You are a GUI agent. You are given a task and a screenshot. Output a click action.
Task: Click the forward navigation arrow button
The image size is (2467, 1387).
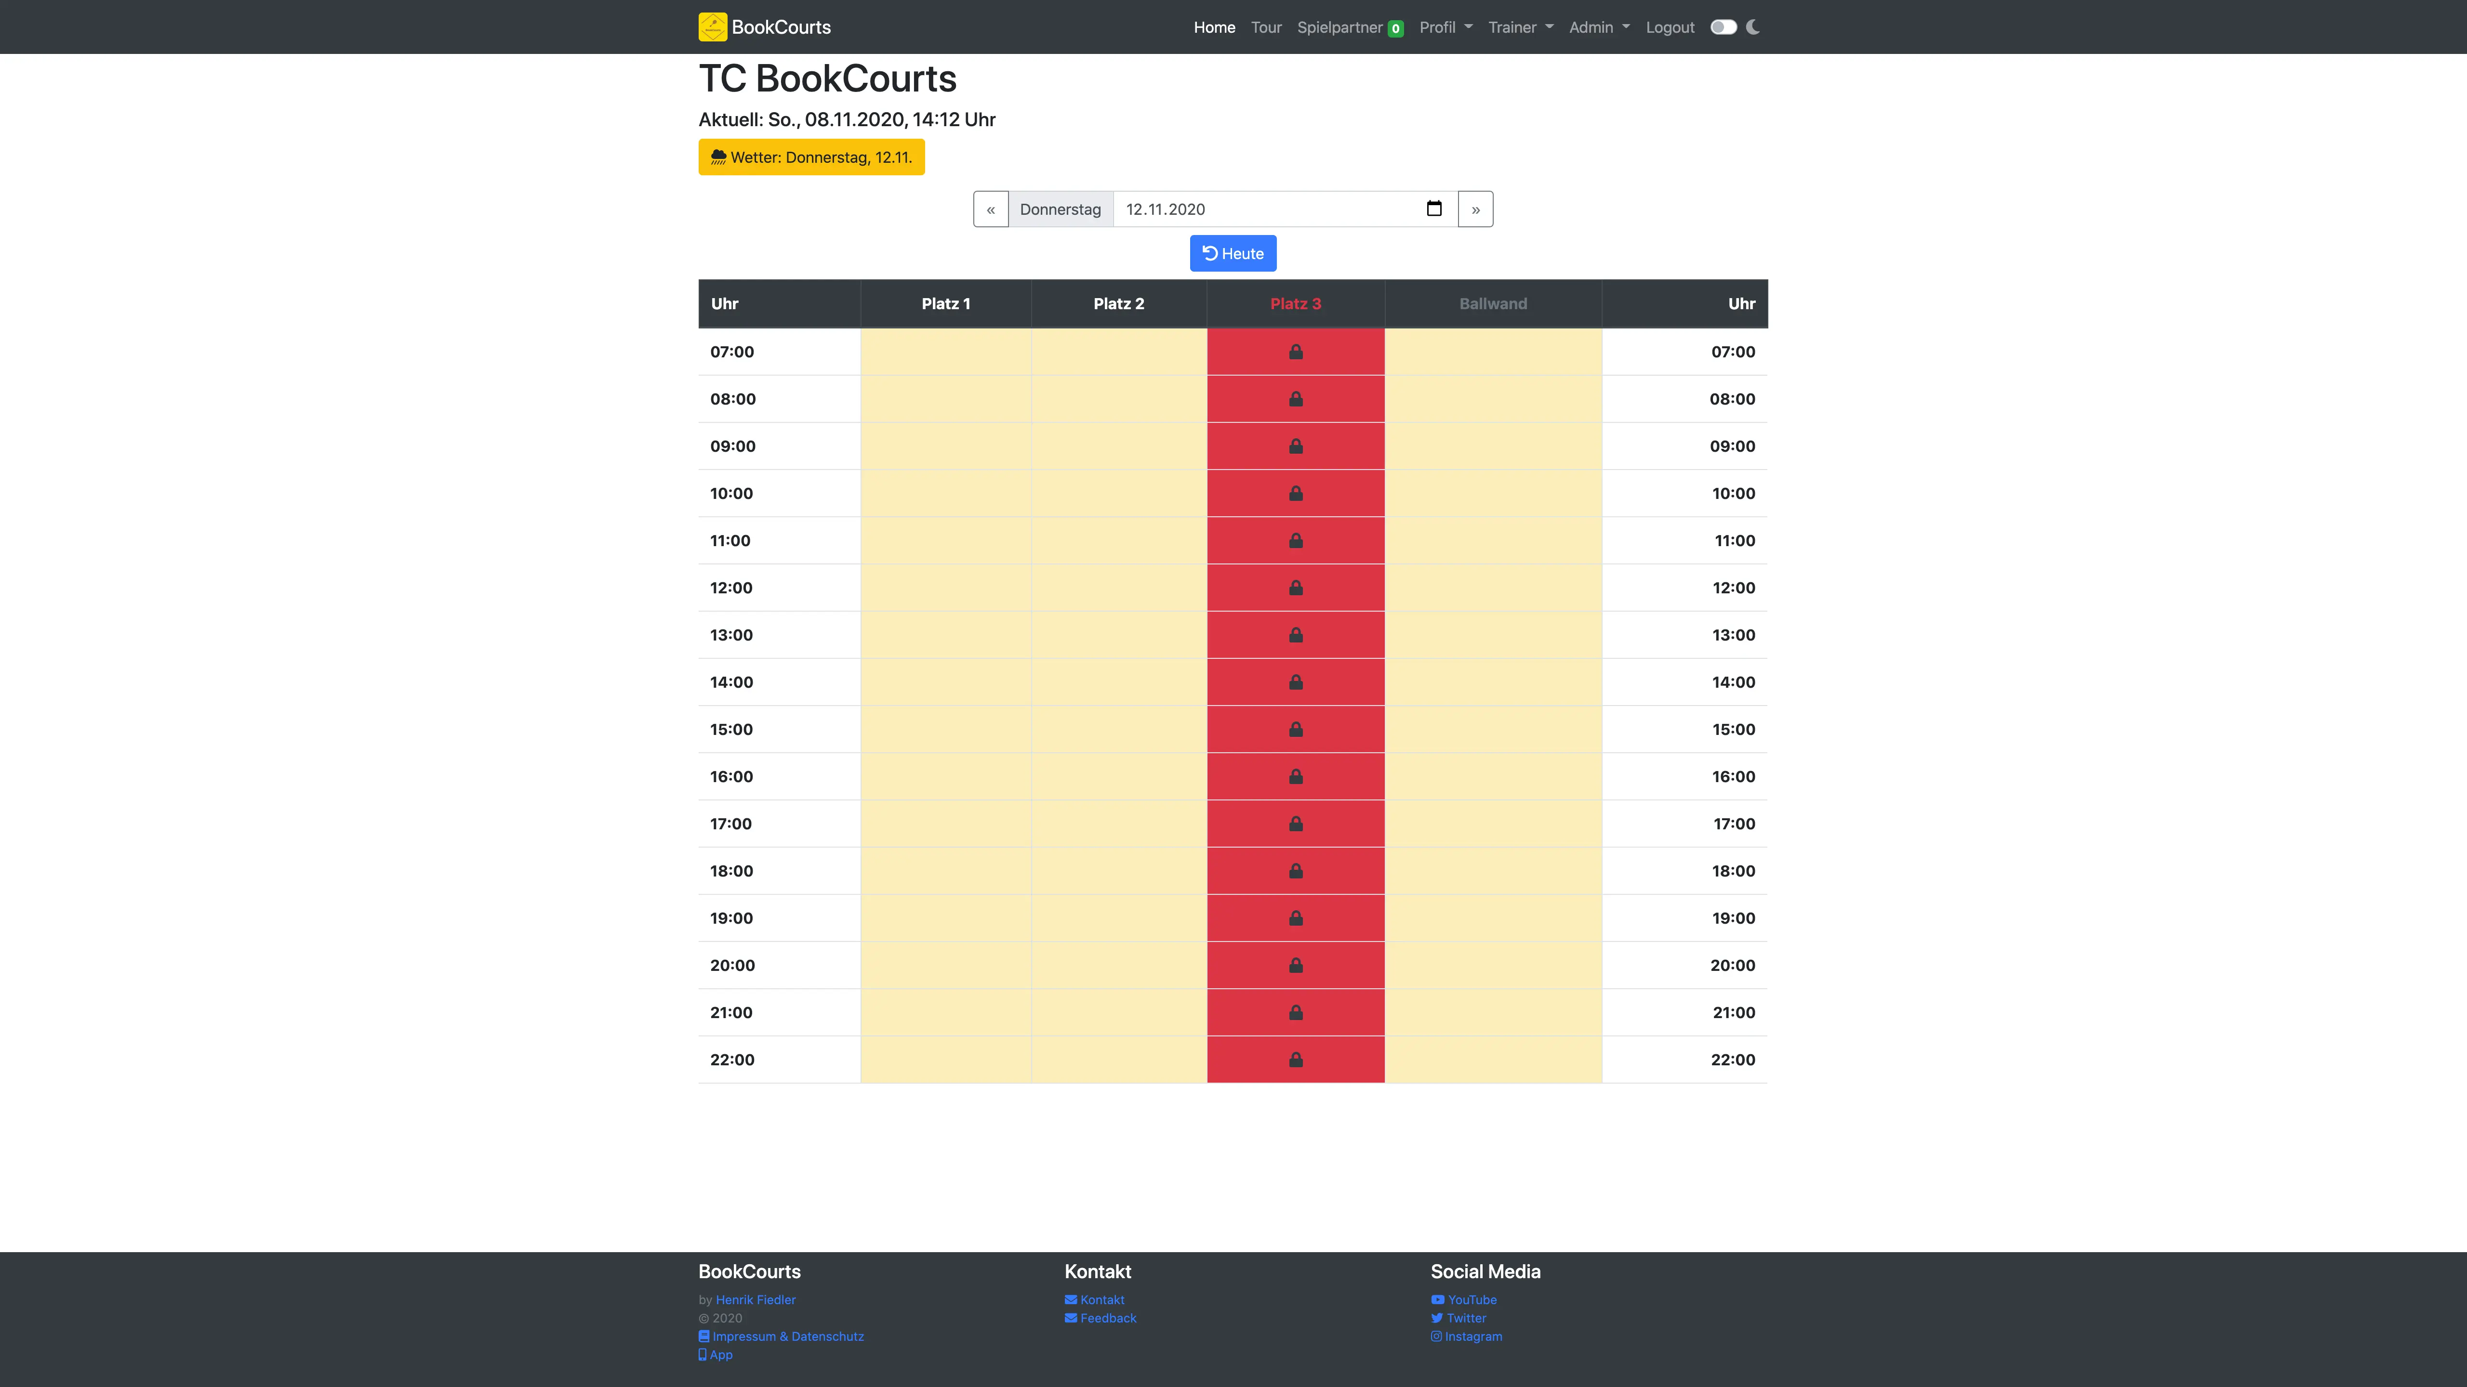[1474, 209]
